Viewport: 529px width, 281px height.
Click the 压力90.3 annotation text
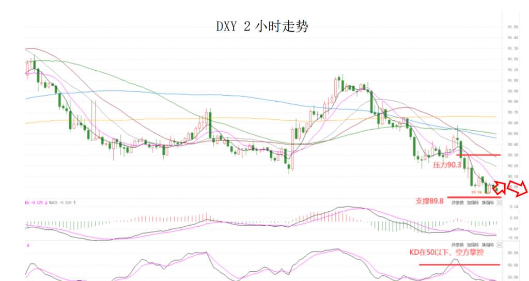click(x=447, y=165)
